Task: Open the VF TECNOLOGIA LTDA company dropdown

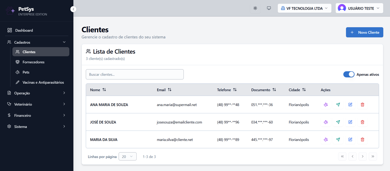Action: tap(304, 8)
